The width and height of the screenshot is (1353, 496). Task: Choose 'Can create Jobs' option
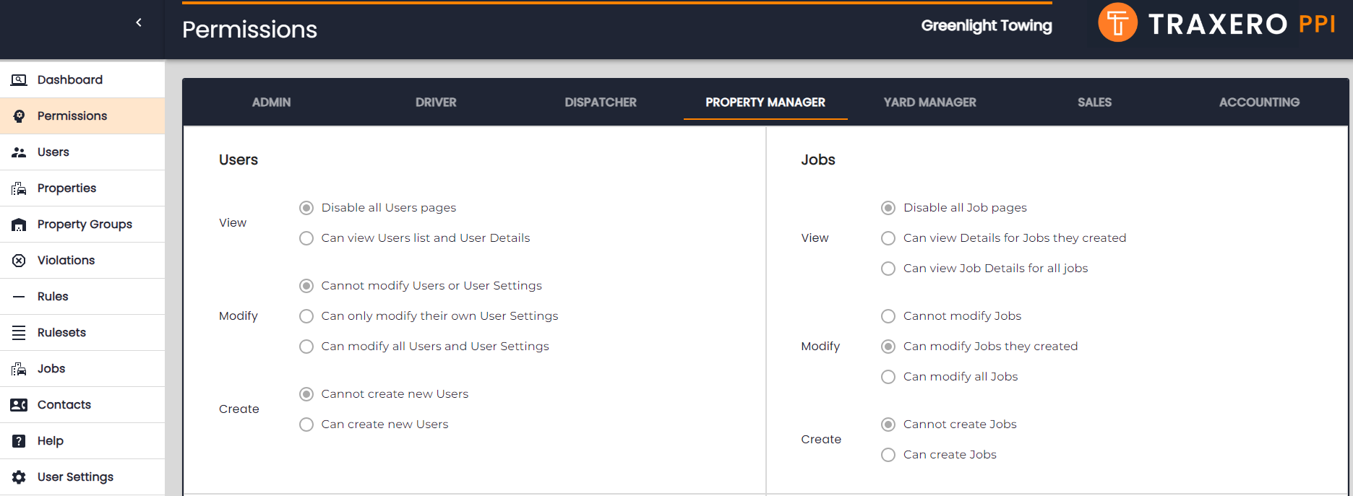point(888,454)
